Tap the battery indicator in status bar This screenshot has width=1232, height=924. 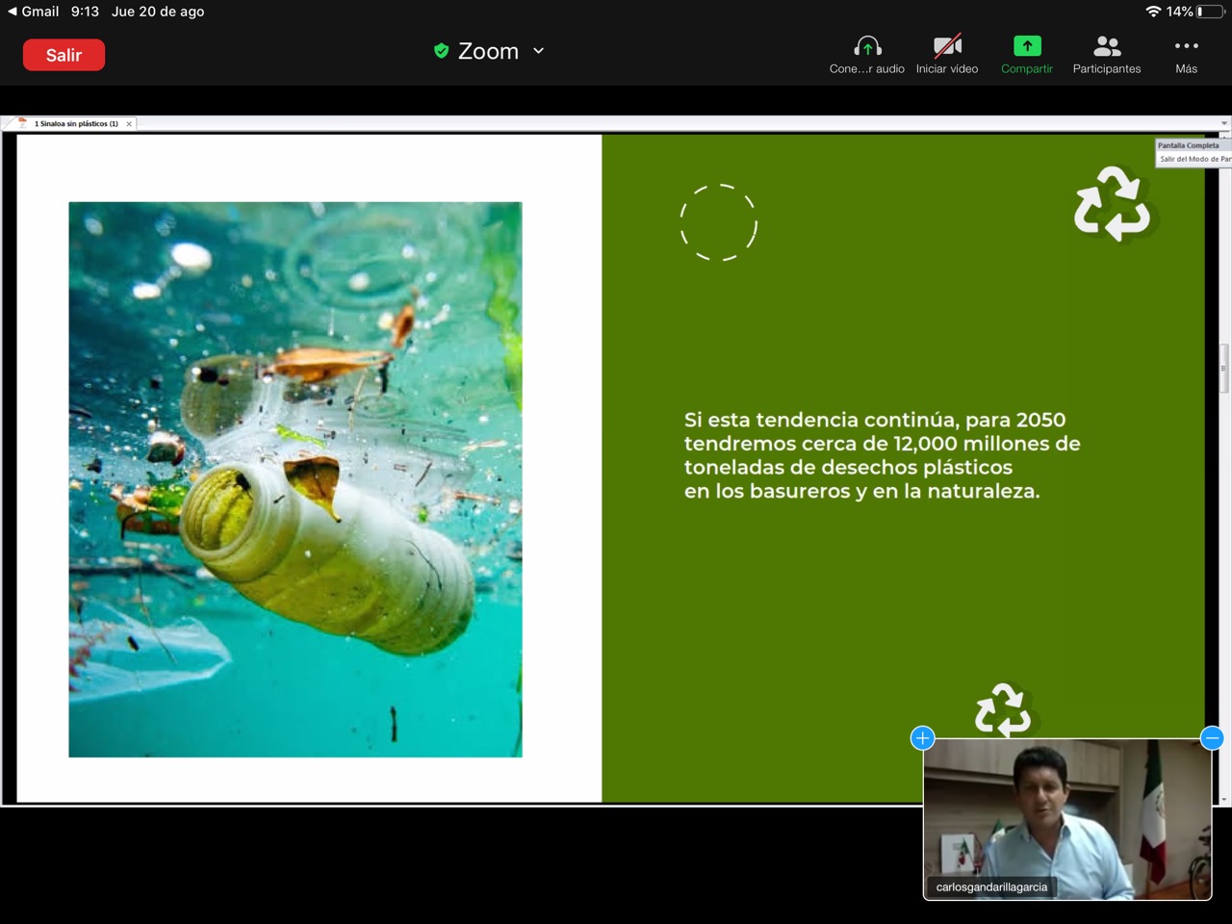pos(1212,12)
